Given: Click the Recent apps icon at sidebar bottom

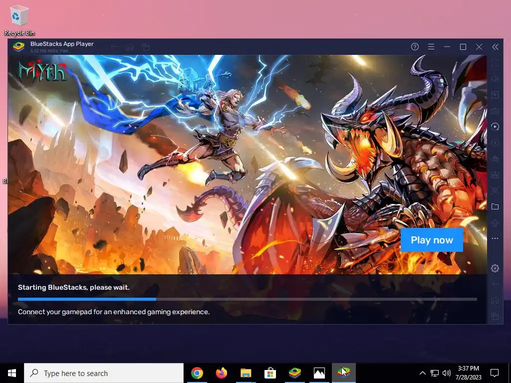Looking at the screenshot, I should [495, 316].
